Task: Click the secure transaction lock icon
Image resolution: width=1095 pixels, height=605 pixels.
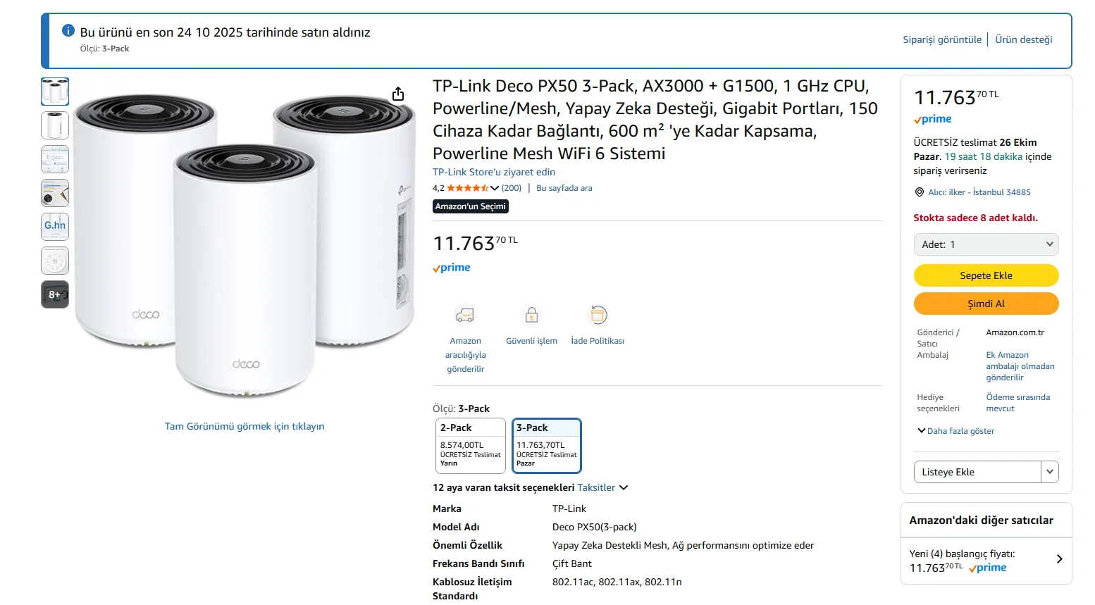Action: pyautogui.click(x=531, y=315)
